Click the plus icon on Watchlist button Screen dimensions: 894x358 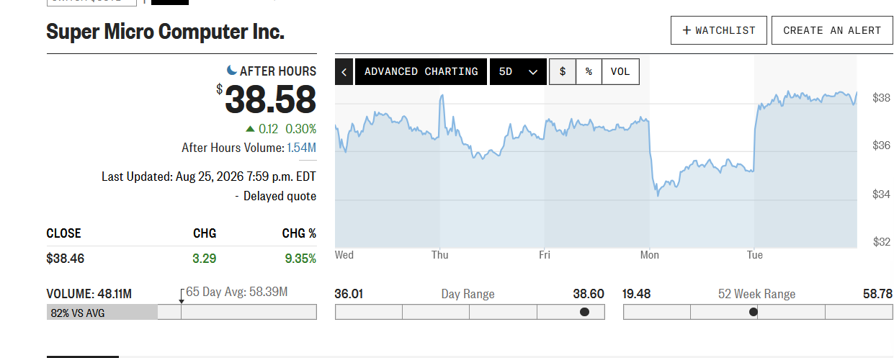(687, 30)
